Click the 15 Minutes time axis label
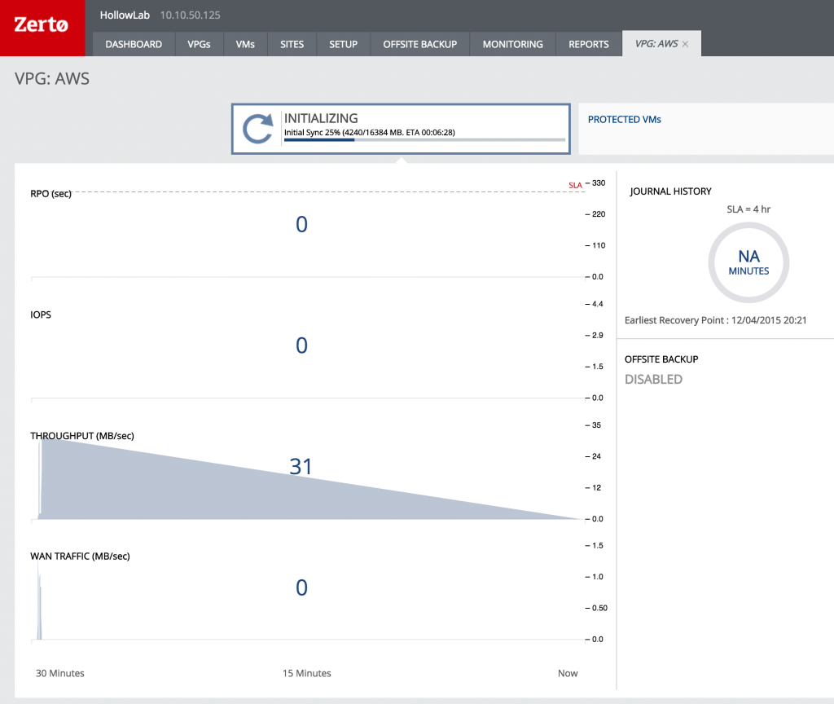 [306, 673]
